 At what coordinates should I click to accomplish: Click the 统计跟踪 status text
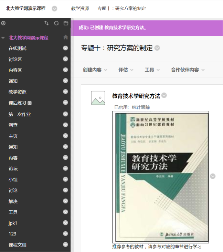click(x=141, y=107)
